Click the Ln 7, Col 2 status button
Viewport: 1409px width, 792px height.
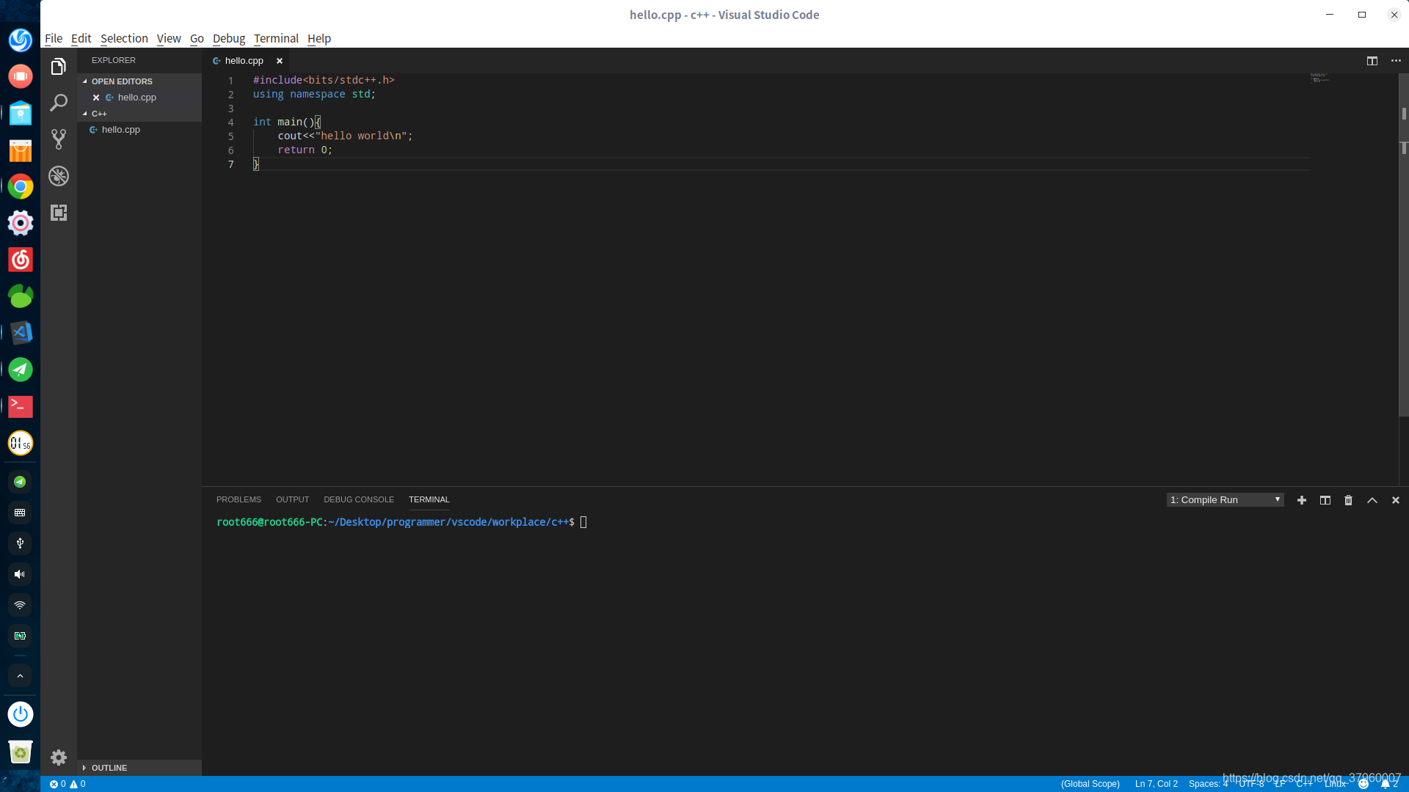coord(1156,784)
